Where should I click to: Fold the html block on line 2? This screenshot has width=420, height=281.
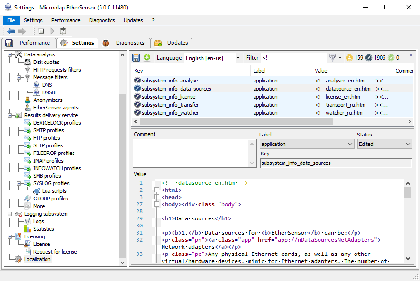(157, 190)
